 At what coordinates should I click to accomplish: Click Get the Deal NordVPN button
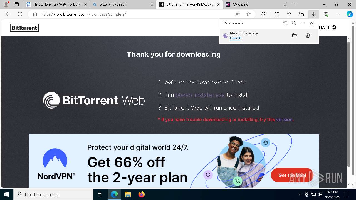point(292,175)
